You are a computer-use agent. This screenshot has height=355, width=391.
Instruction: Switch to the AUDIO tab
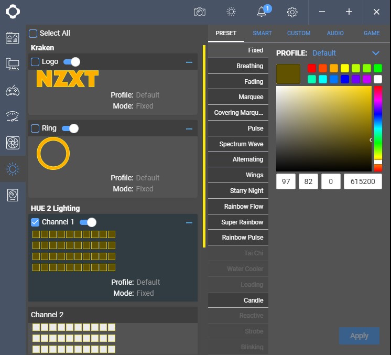coord(335,33)
